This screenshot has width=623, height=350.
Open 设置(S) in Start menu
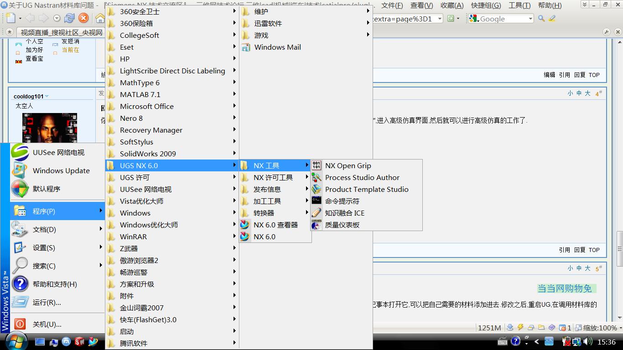[57, 247]
